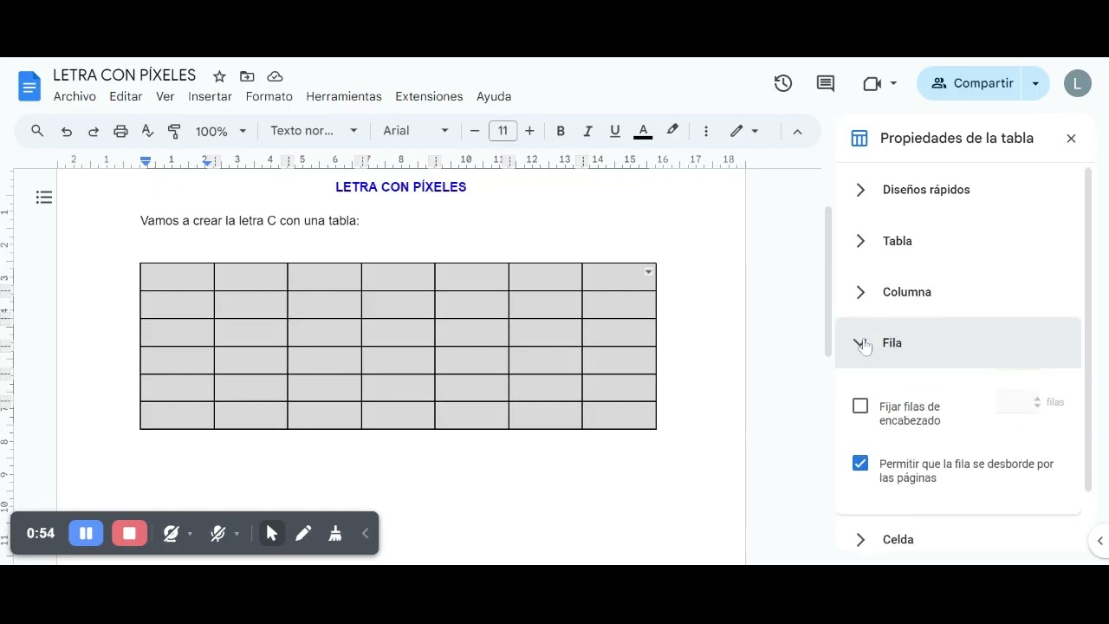Hide the menus with up chevron
Screen dimensions: 1109x624
(797, 131)
